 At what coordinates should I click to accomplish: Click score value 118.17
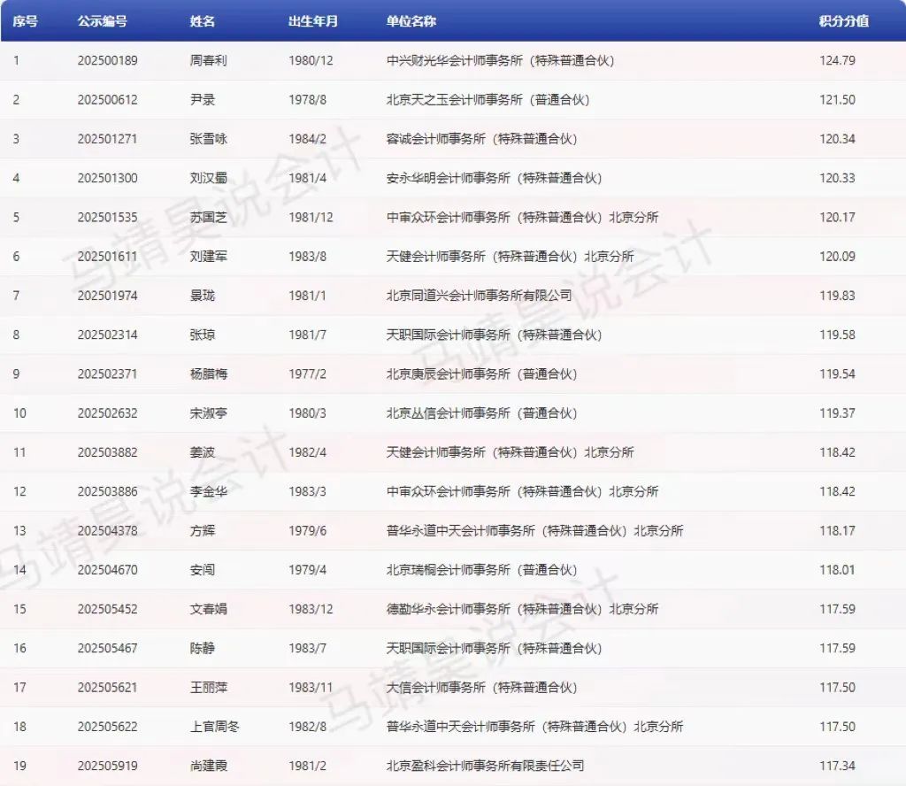click(837, 531)
